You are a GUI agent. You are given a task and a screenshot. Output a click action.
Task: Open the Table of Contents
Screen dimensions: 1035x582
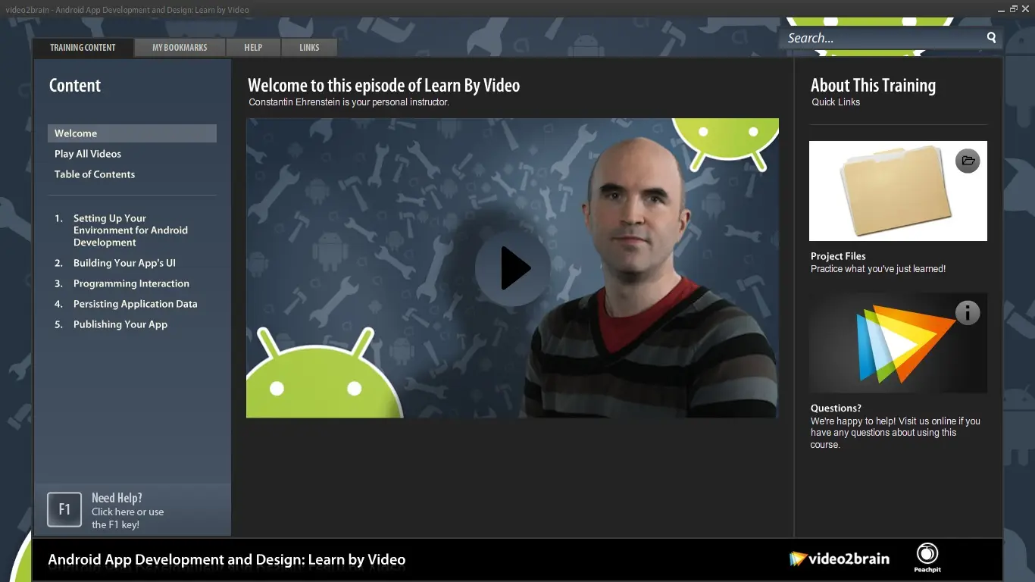point(95,174)
